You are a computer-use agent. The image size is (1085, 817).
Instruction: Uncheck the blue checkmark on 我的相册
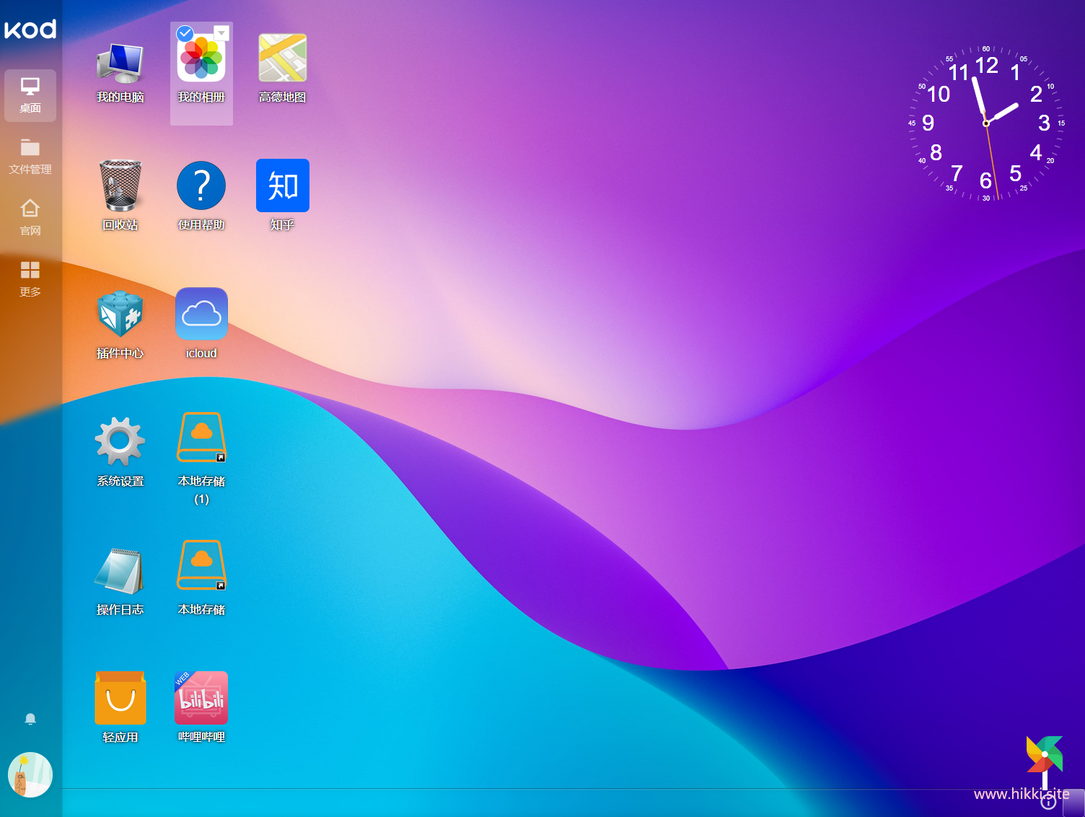[185, 33]
